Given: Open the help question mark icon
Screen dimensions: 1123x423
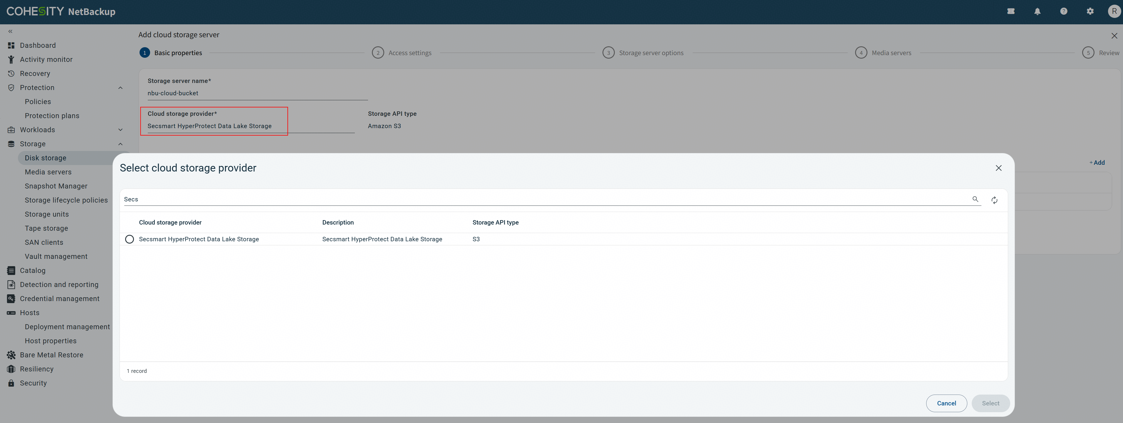Looking at the screenshot, I should pyautogui.click(x=1064, y=12).
